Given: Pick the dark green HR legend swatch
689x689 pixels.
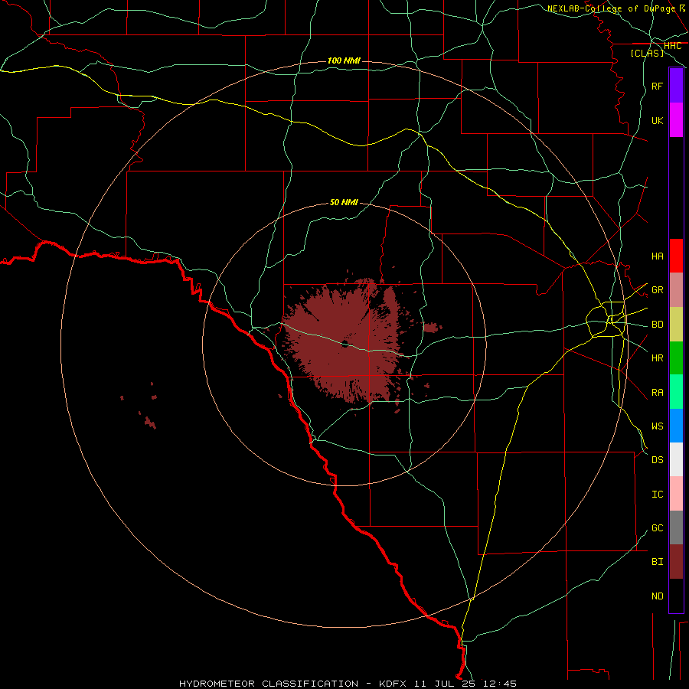Looking at the screenshot, I should 676,358.
